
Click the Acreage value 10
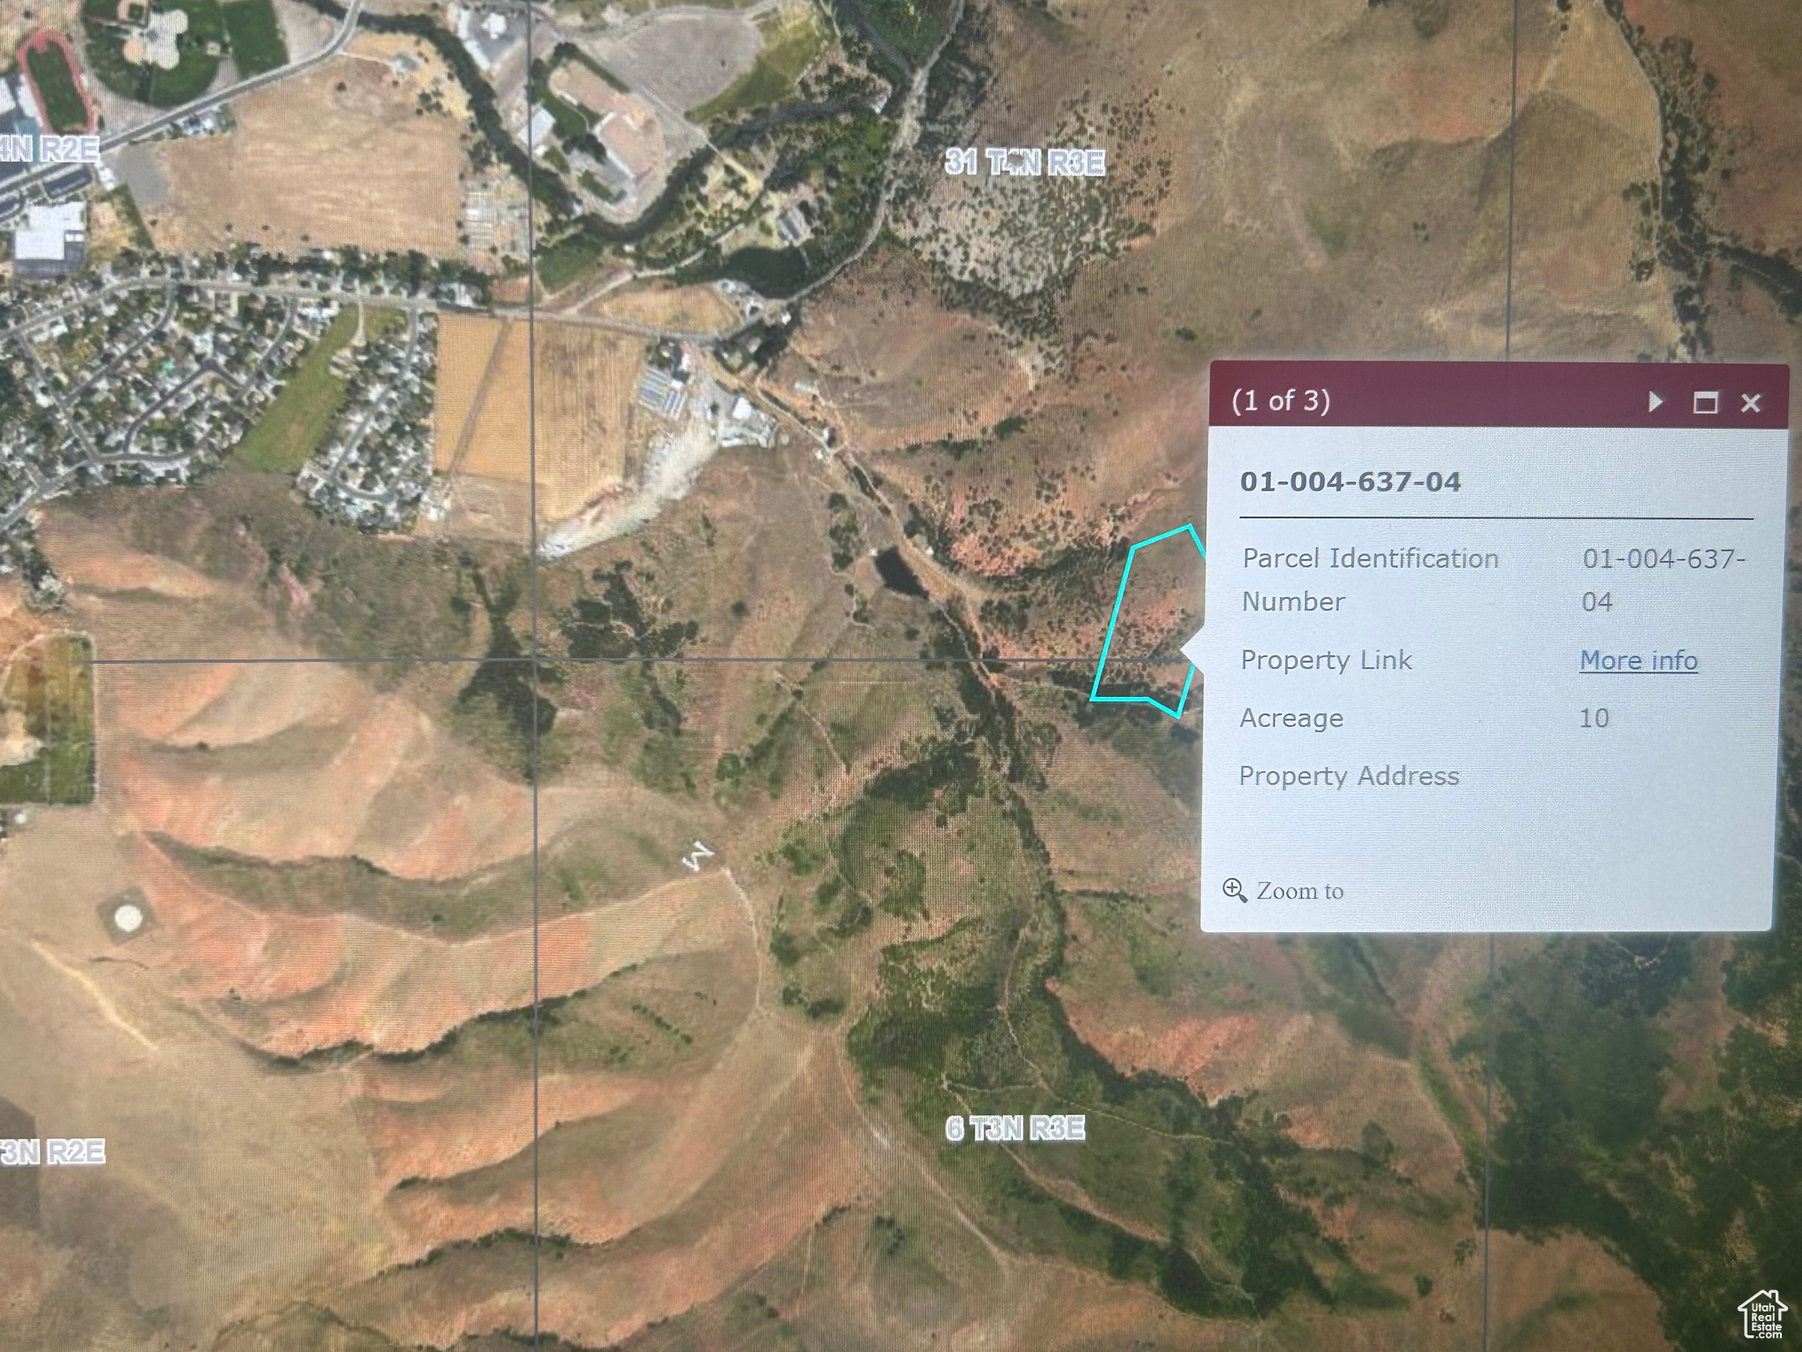(1593, 718)
